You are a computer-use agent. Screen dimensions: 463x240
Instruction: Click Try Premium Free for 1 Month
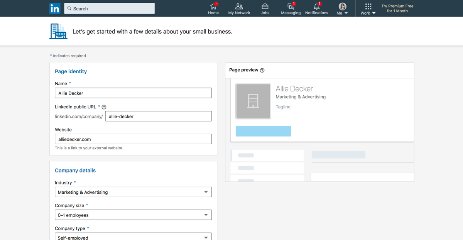tap(397, 8)
